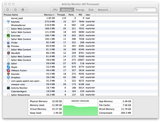
Task: Click the 1.94 GB memory value
Action: click(x=50, y=18)
